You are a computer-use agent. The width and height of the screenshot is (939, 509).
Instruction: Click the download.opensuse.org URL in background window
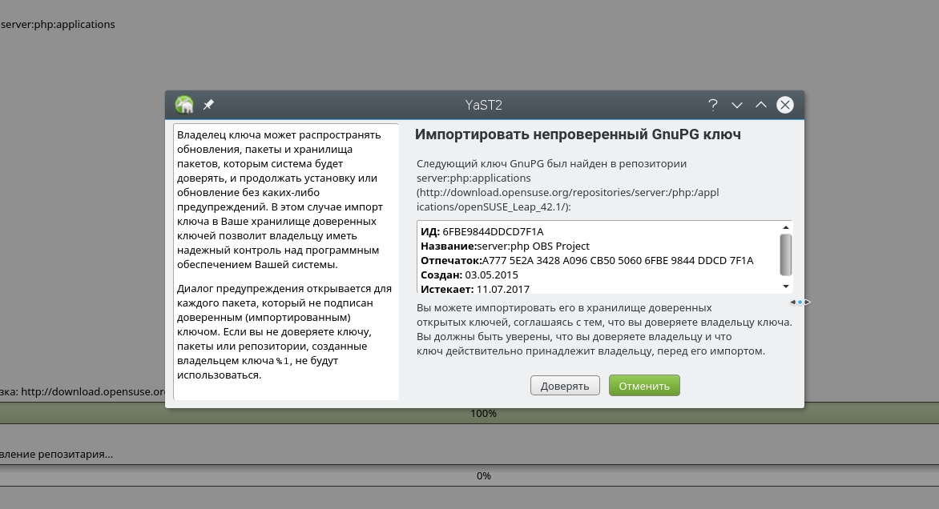click(93, 392)
